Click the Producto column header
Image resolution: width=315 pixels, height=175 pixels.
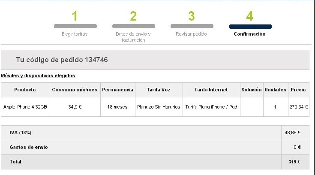25,90
